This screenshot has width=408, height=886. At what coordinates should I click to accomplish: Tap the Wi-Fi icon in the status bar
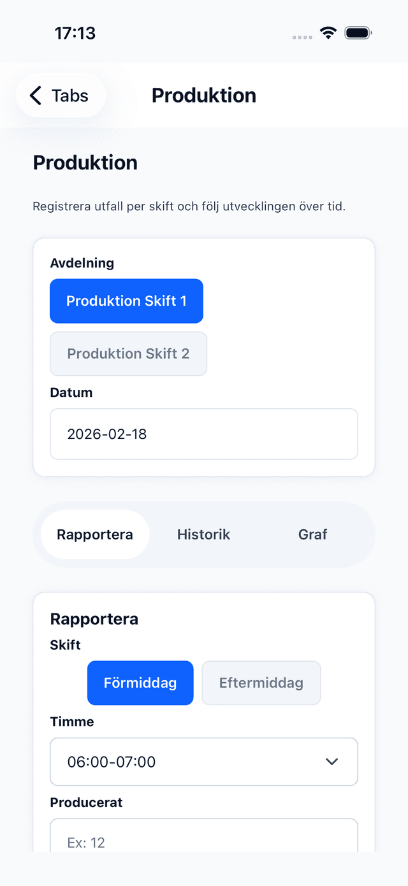[x=328, y=32]
